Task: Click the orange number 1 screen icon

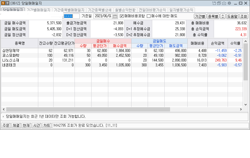Action: pyautogui.click(x=3, y=3)
